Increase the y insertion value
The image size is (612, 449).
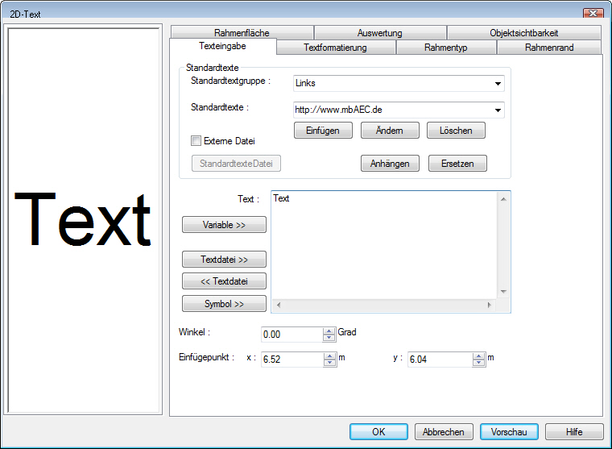click(x=478, y=356)
